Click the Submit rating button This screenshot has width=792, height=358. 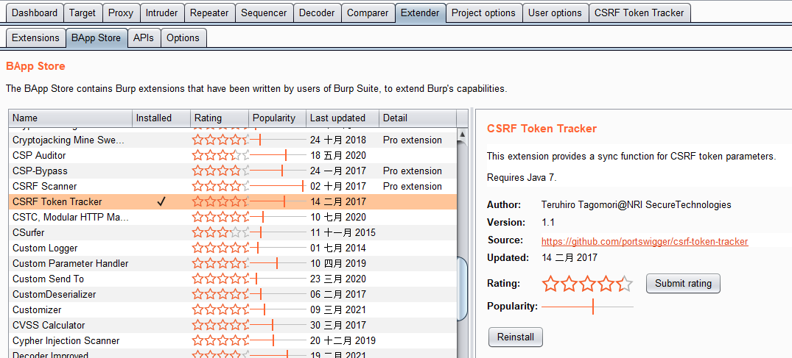click(x=683, y=283)
